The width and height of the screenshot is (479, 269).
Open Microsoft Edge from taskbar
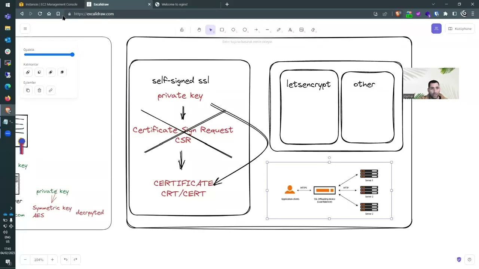[x=7, y=87]
